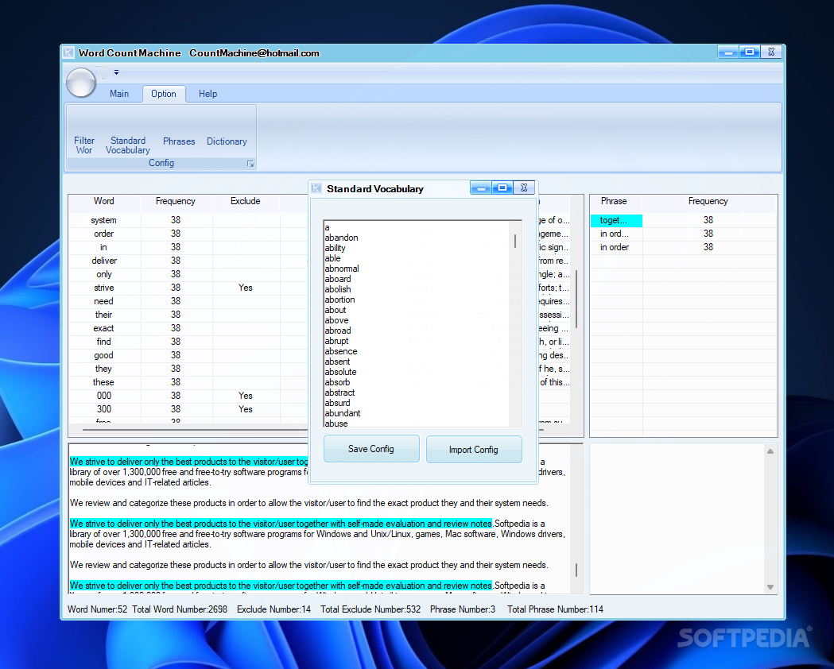
Task: Click the vocabulary list scrollbar thumb
Action: pyautogui.click(x=515, y=242)
